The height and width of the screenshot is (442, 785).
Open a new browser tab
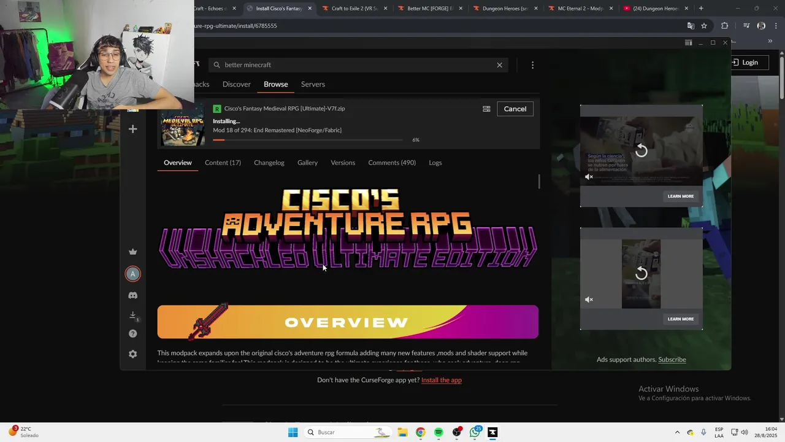[701, 9]
